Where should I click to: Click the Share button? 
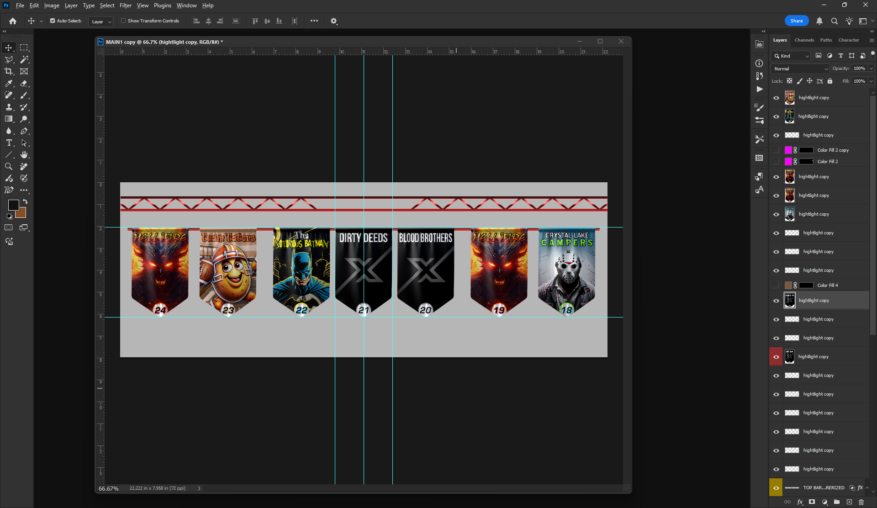796,21
